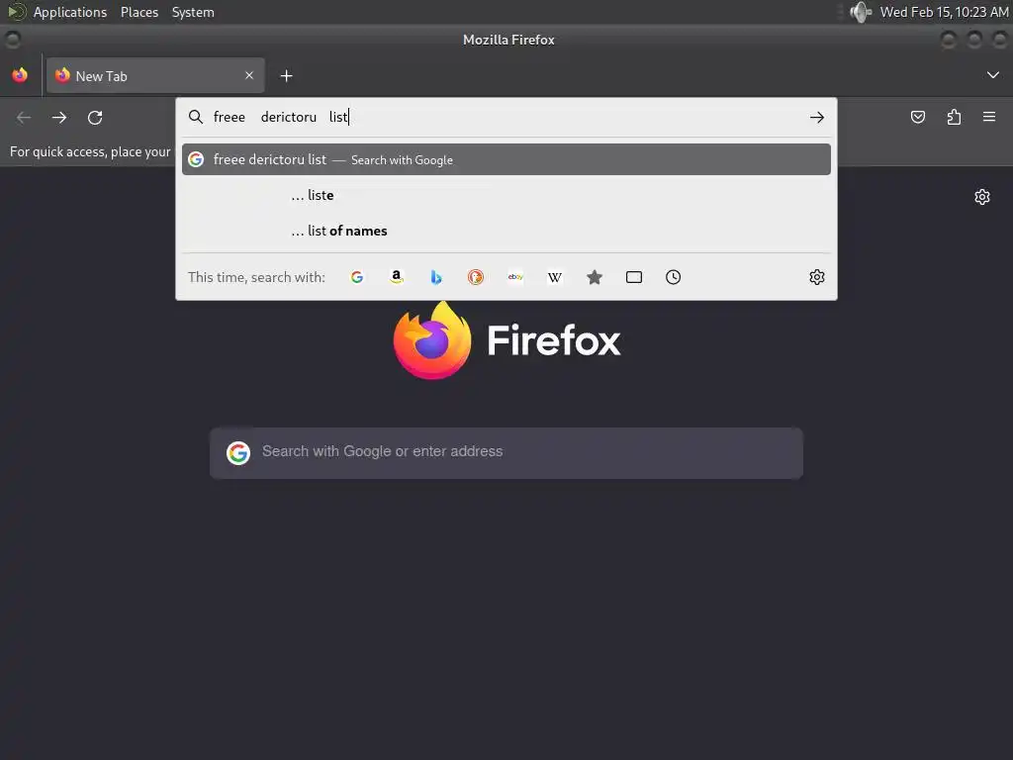
Task: Reload the current page
Action: (95, 118)
